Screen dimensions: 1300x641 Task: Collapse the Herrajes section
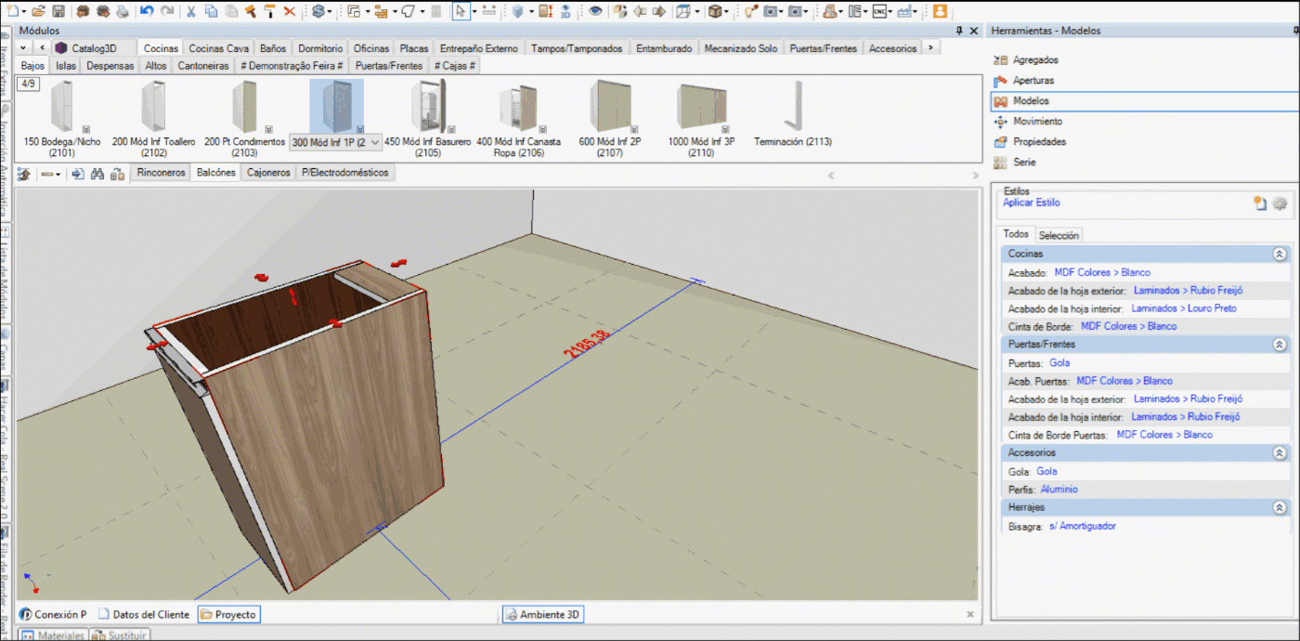coord(1279,508)
